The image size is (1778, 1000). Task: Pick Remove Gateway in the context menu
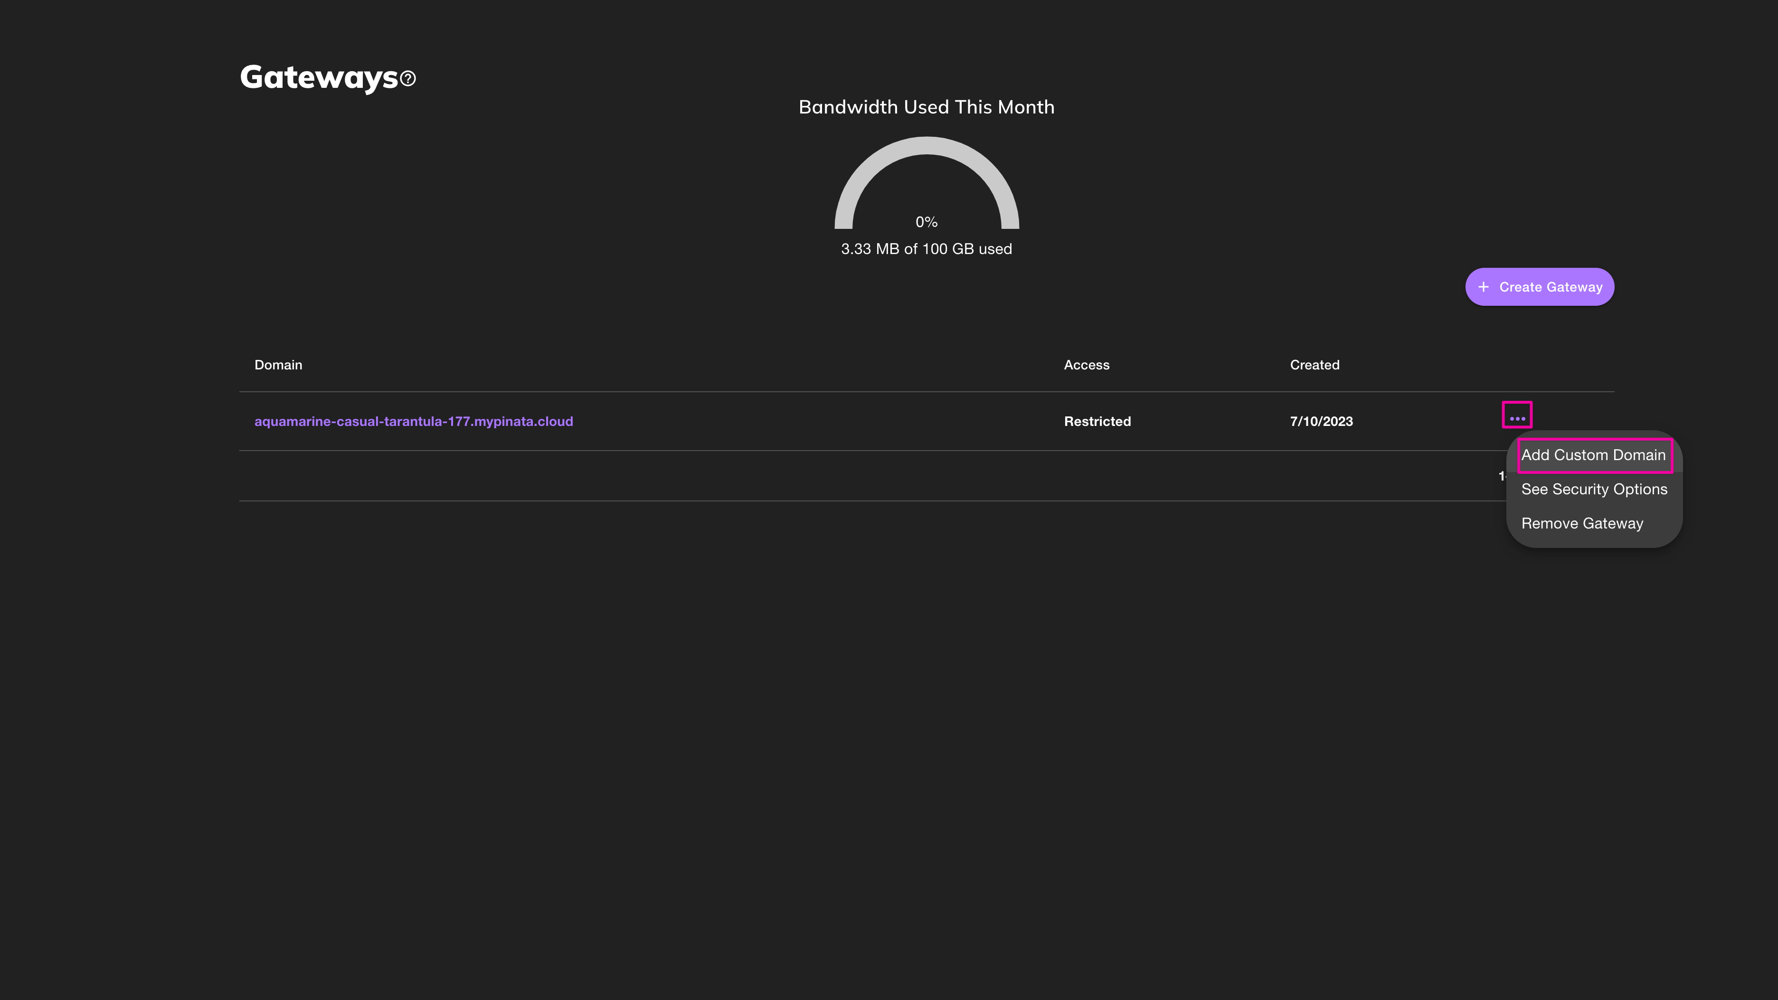1582,523
